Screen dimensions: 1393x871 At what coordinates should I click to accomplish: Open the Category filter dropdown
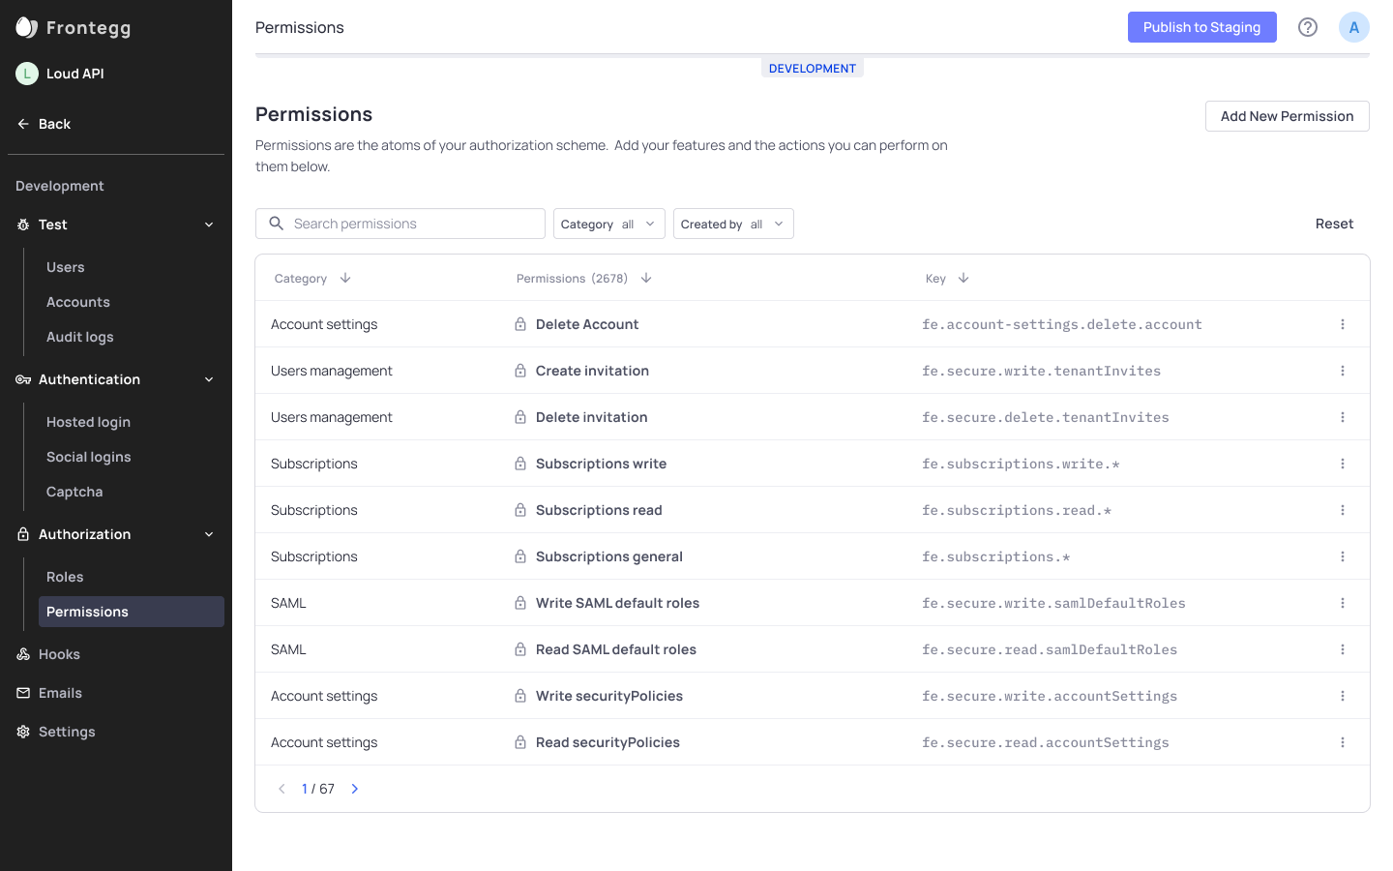click(608, 224)
